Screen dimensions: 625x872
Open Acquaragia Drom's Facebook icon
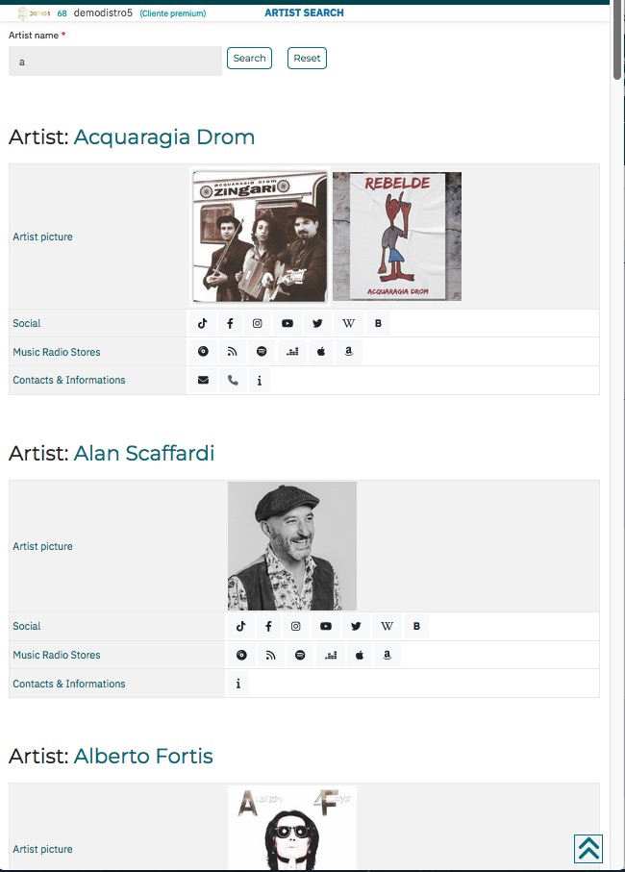pyautogui.click(x=230, y=323)
